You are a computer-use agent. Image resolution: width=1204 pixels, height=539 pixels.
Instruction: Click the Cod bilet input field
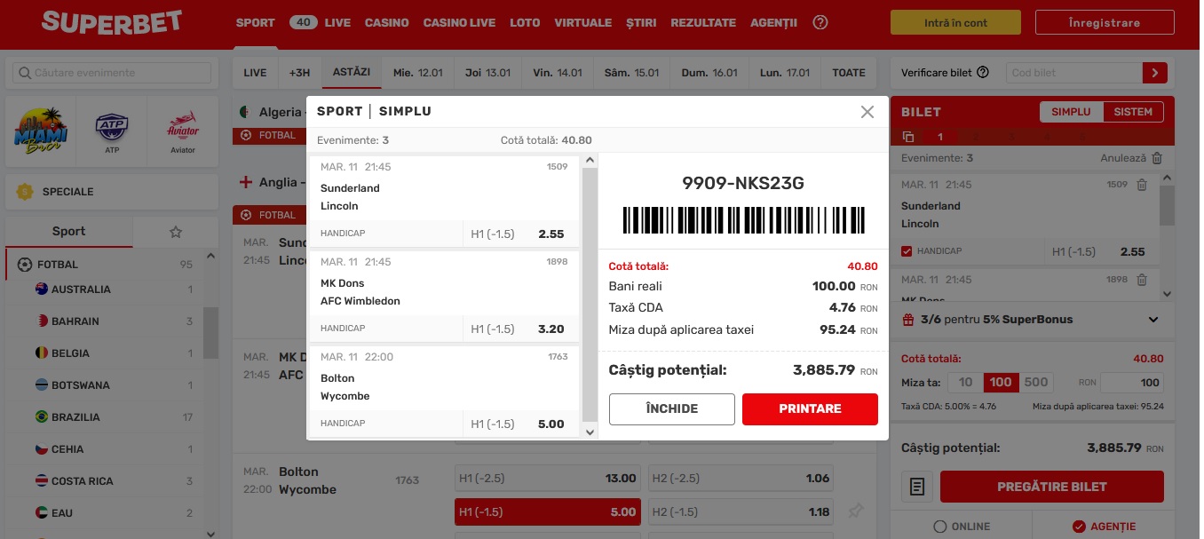(1073, 73)
